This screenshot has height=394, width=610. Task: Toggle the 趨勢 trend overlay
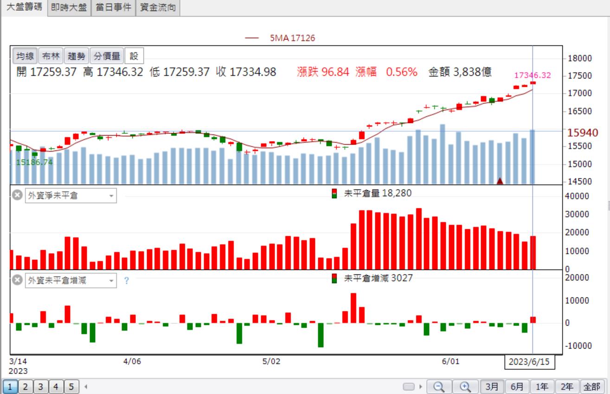[76, 57]
